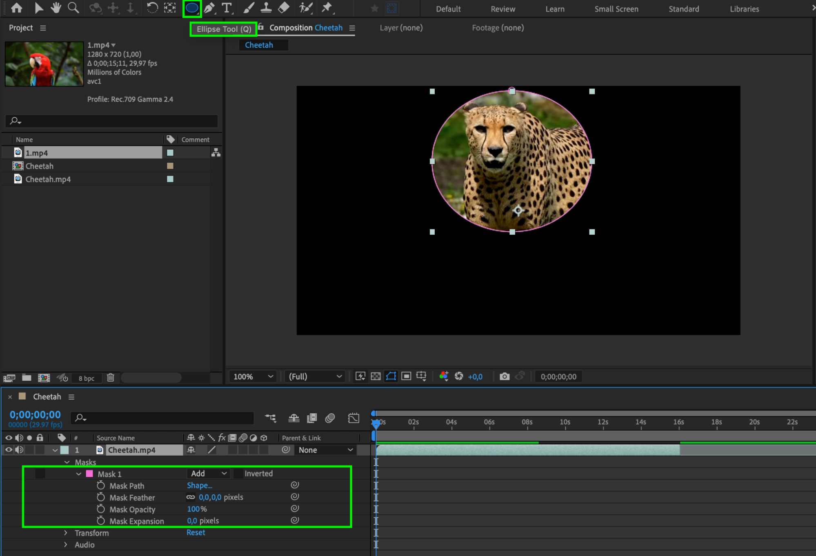The height and width of the screenshot is (556, 816).
Task: Select the Pen tool in toolbar
Action: 209,8
